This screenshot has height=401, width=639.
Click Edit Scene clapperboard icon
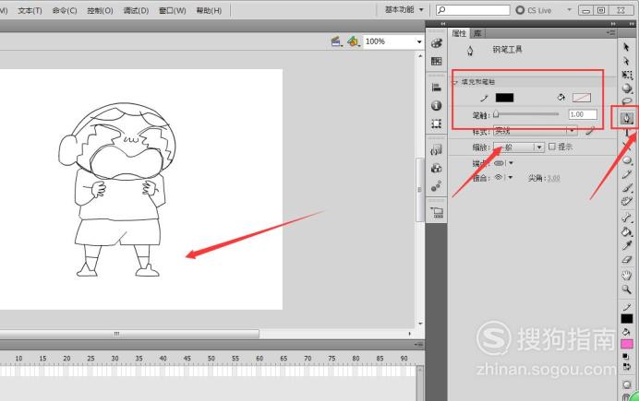[337, 41]
